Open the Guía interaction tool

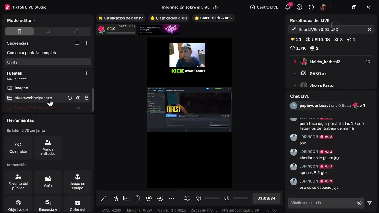click(x=48, y=182)
